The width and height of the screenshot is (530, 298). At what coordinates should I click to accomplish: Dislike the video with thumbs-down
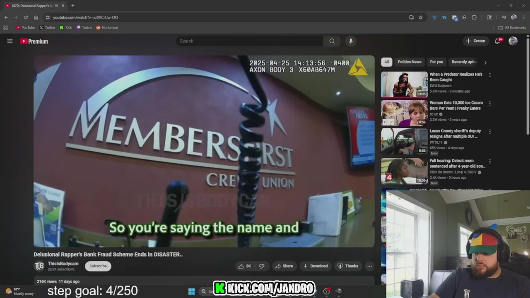pyautogui.click(x=262, y=266)
